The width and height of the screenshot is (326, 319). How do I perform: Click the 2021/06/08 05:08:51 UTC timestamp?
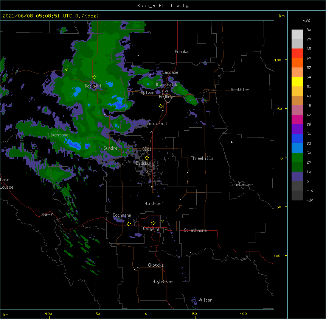click(37, 16)
